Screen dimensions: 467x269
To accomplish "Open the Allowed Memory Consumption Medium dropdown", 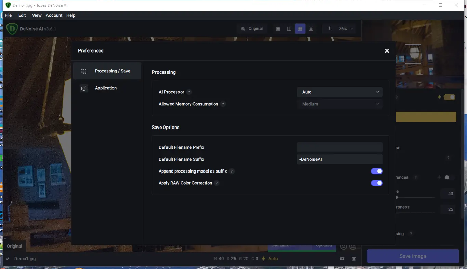I will click(x=340, y=104).
